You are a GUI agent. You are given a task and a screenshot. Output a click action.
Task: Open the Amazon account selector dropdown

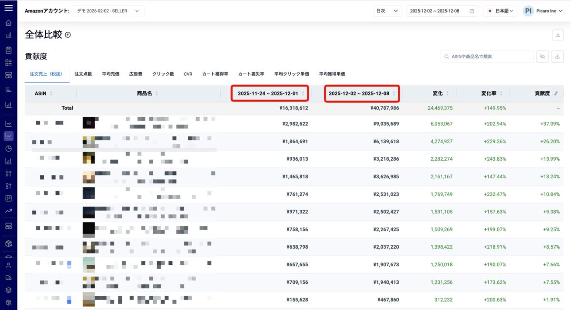[108, 11]
